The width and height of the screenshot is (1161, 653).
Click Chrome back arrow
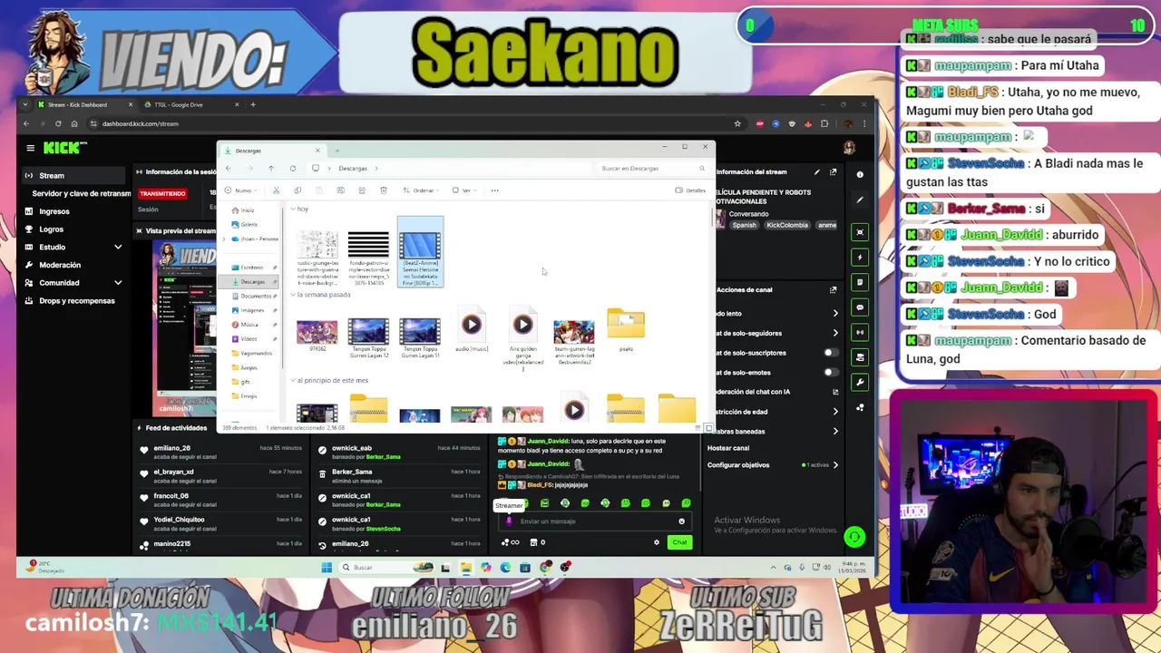(26, 123)
